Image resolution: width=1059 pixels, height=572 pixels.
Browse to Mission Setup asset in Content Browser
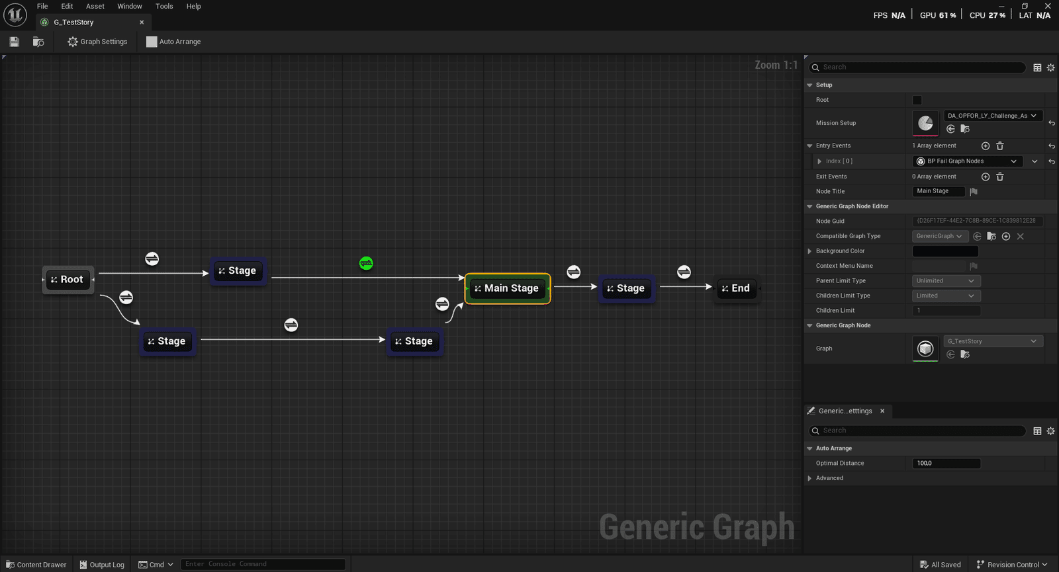[x=965, y=129]
